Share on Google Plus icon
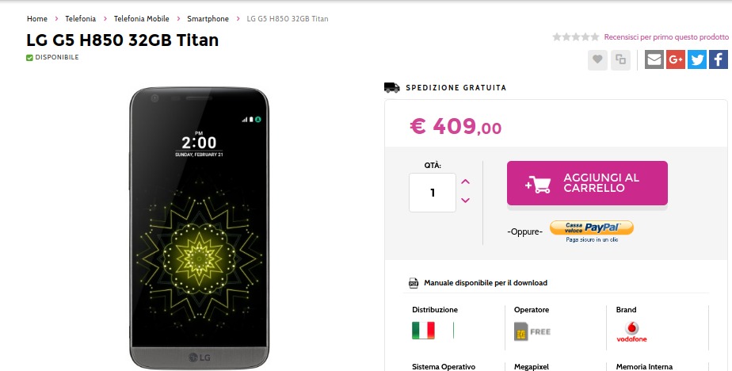Screen dimensions: 732x371 point(676,59)
